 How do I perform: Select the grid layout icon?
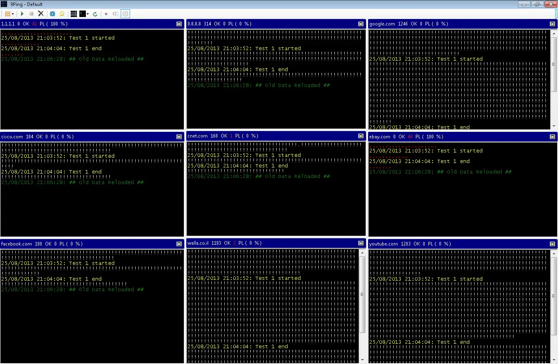(x=74, y=14)
